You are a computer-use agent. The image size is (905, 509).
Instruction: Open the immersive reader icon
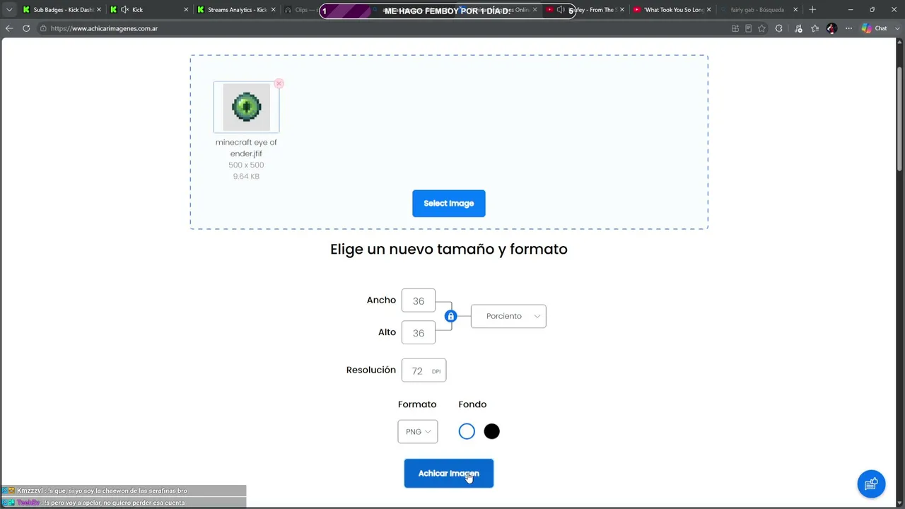point(749,28)
